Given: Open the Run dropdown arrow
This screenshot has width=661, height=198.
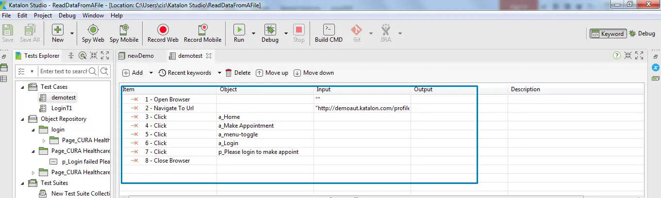Looking at the screenshot, I should [x=253, y=33].
